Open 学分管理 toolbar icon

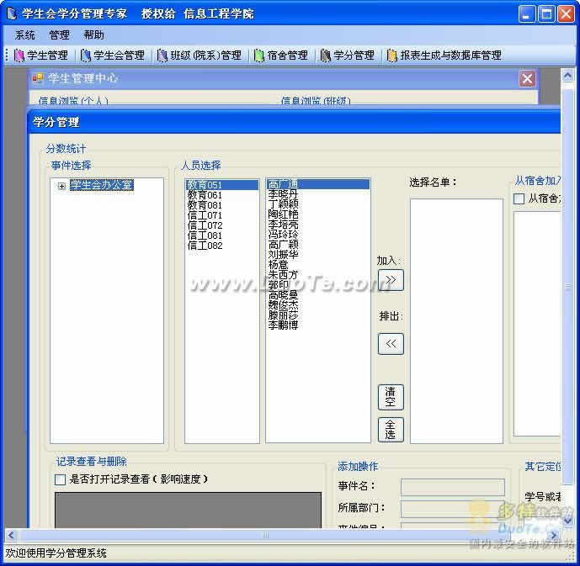point(346,56)
